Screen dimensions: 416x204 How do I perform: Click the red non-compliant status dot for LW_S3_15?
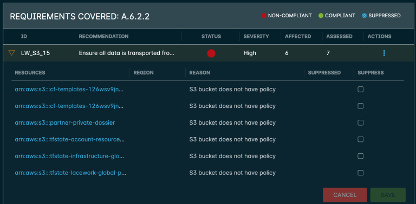211,53
